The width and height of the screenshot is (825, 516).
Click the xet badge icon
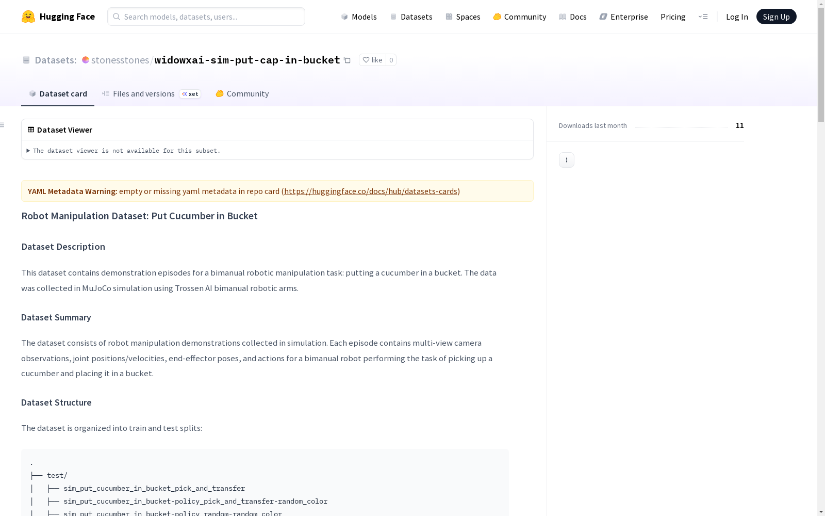(190, 94)
